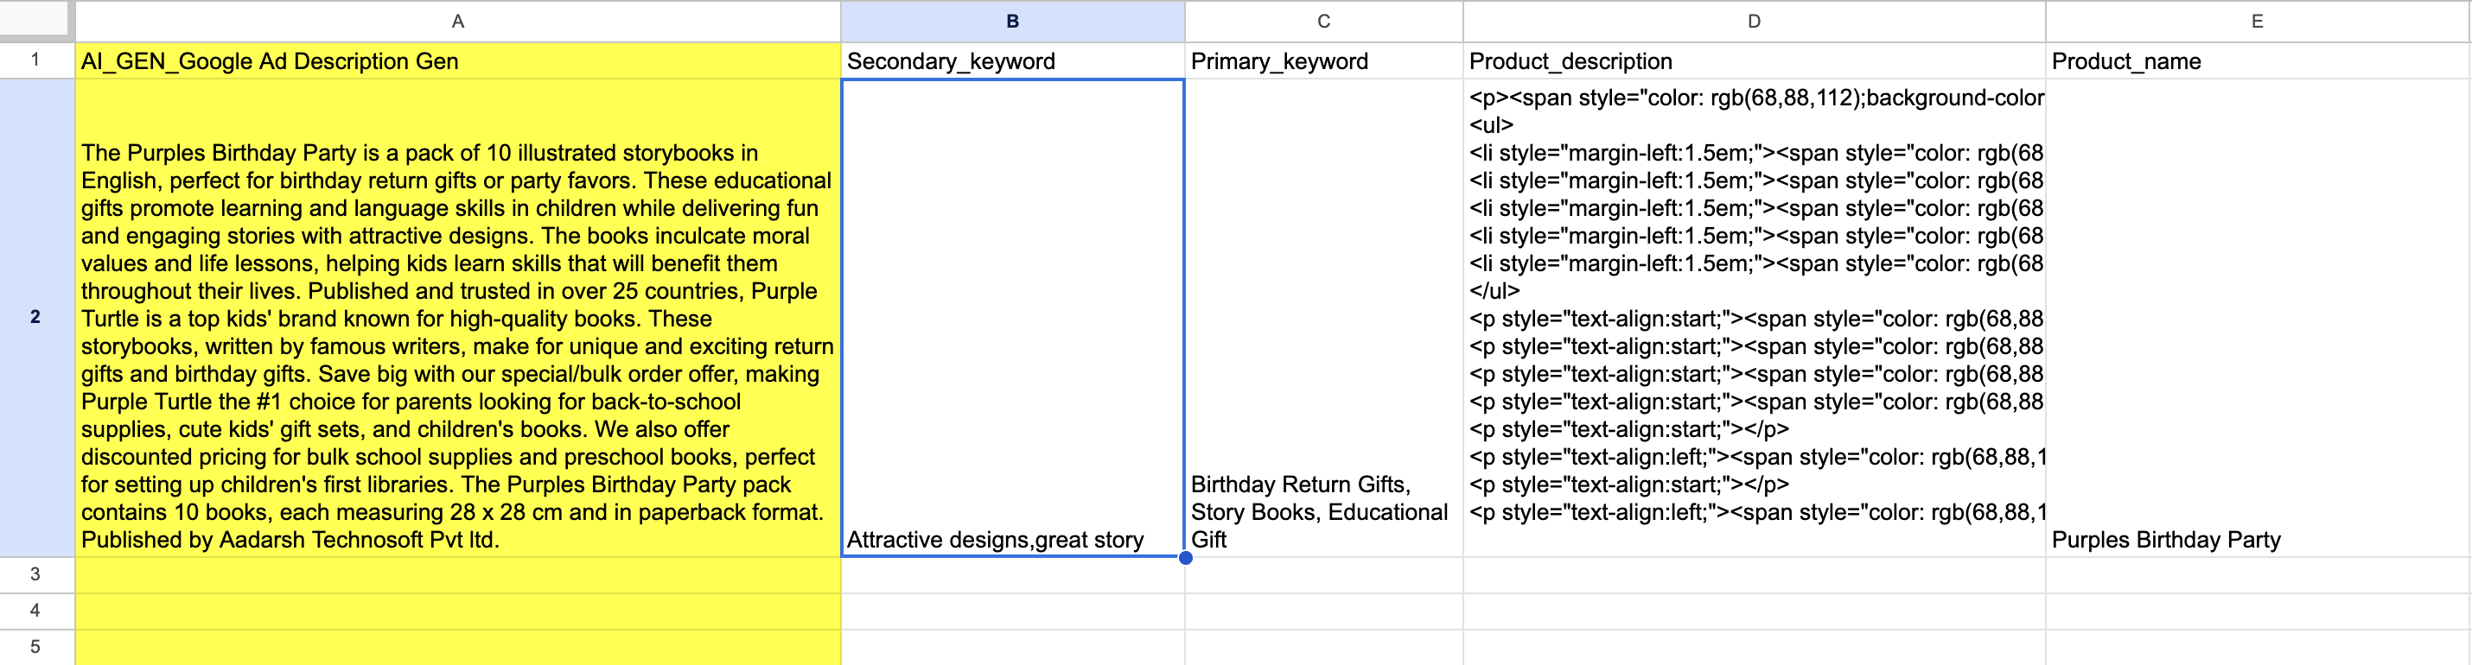Select column C header

(x=1323, y=21)
